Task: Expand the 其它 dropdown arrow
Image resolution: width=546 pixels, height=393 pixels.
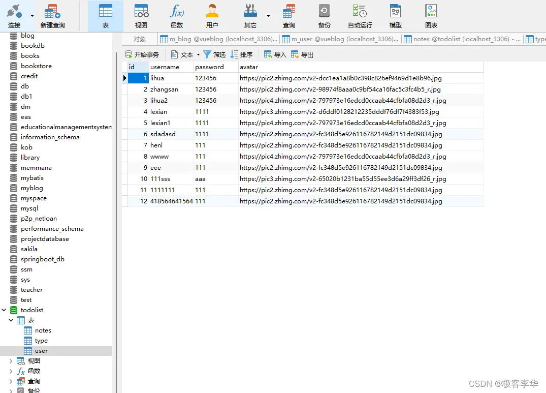Action: point(268,16)
